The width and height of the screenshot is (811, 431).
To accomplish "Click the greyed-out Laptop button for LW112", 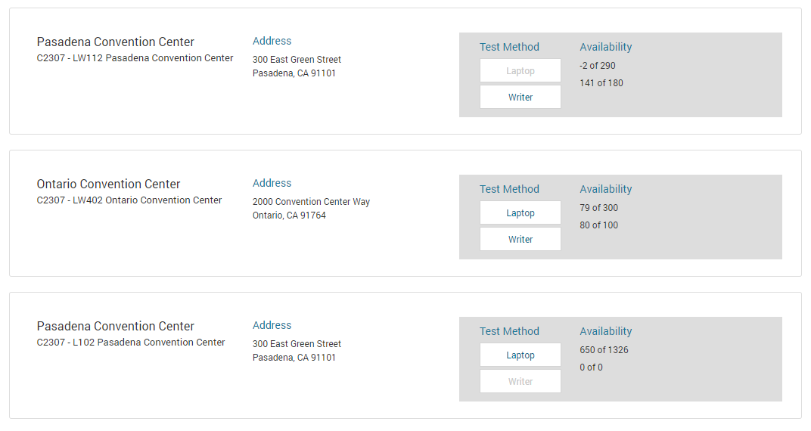I will (x=520, y=71).
